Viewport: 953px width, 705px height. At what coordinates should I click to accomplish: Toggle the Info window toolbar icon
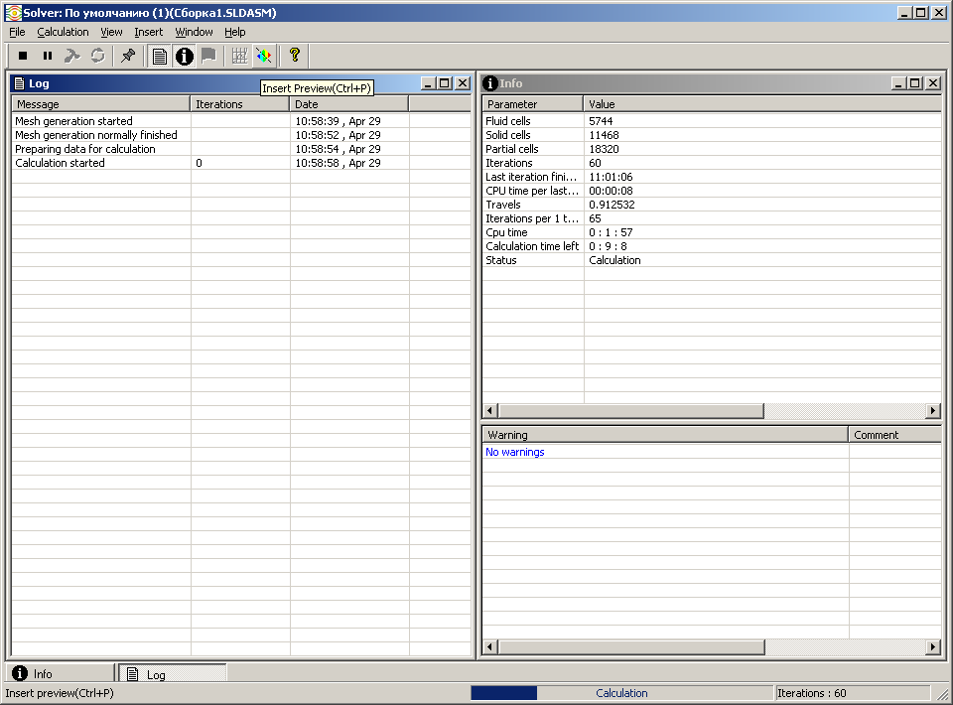185,56
